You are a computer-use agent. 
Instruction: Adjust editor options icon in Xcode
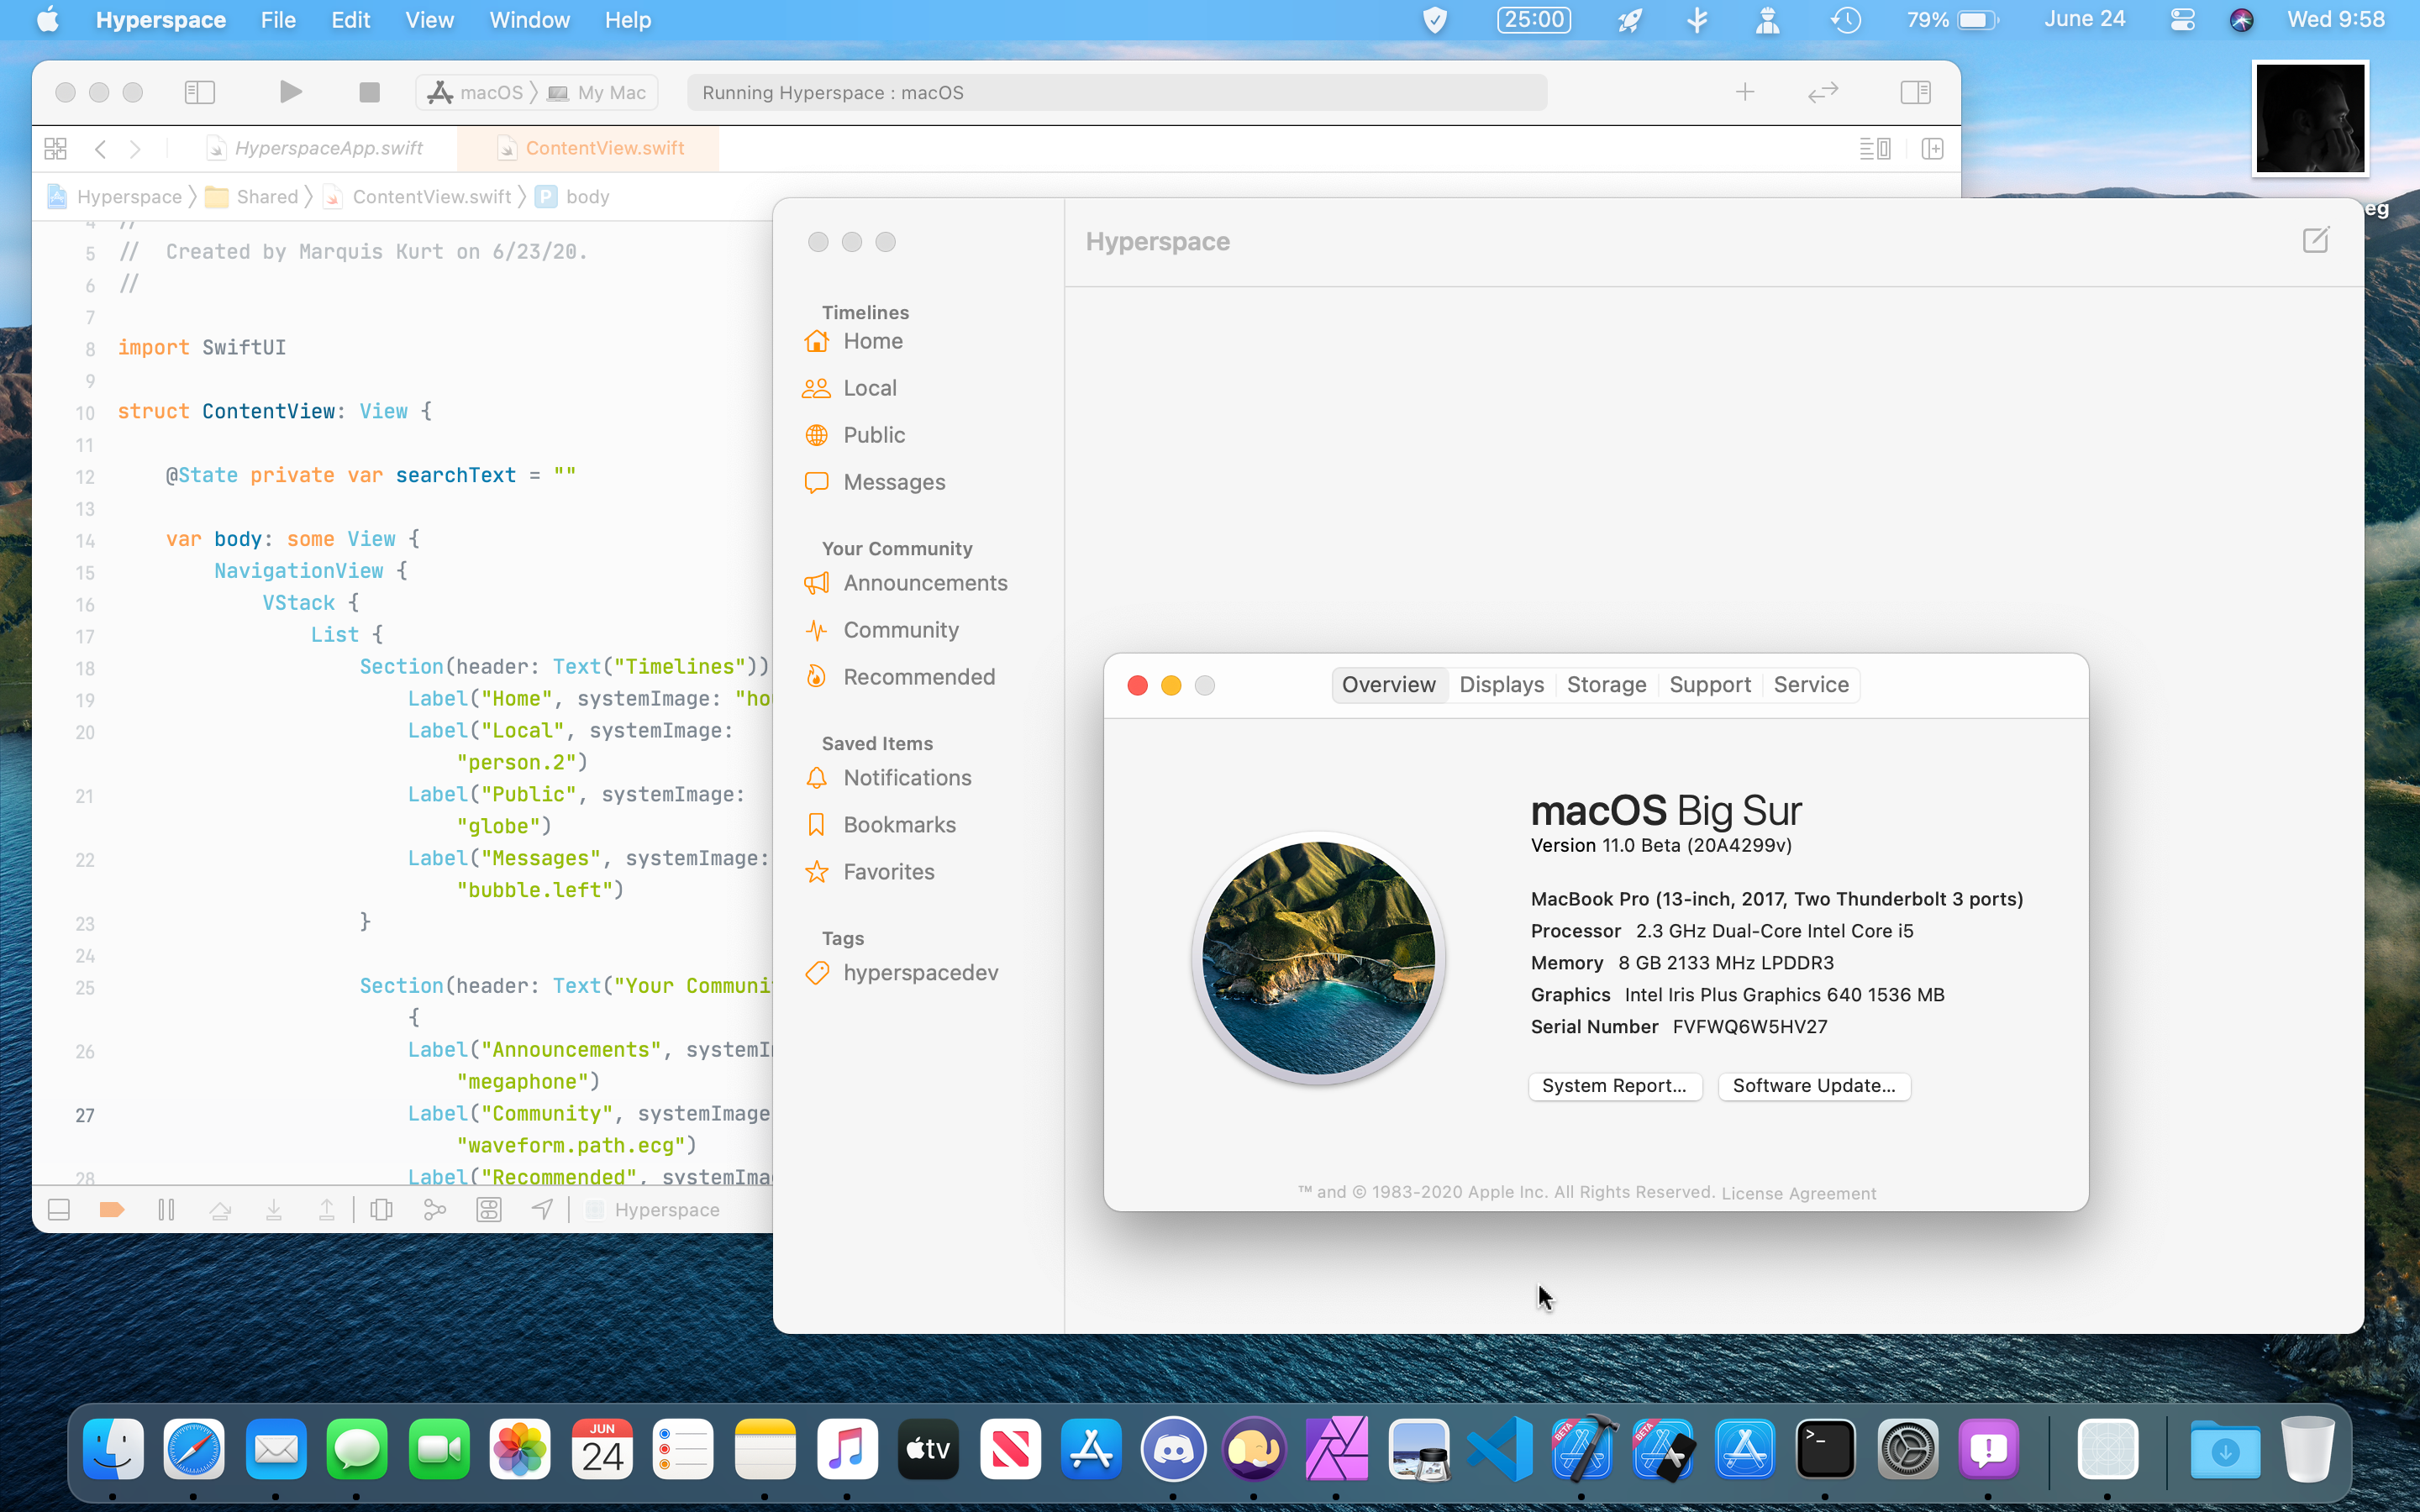coord(1874,149)
